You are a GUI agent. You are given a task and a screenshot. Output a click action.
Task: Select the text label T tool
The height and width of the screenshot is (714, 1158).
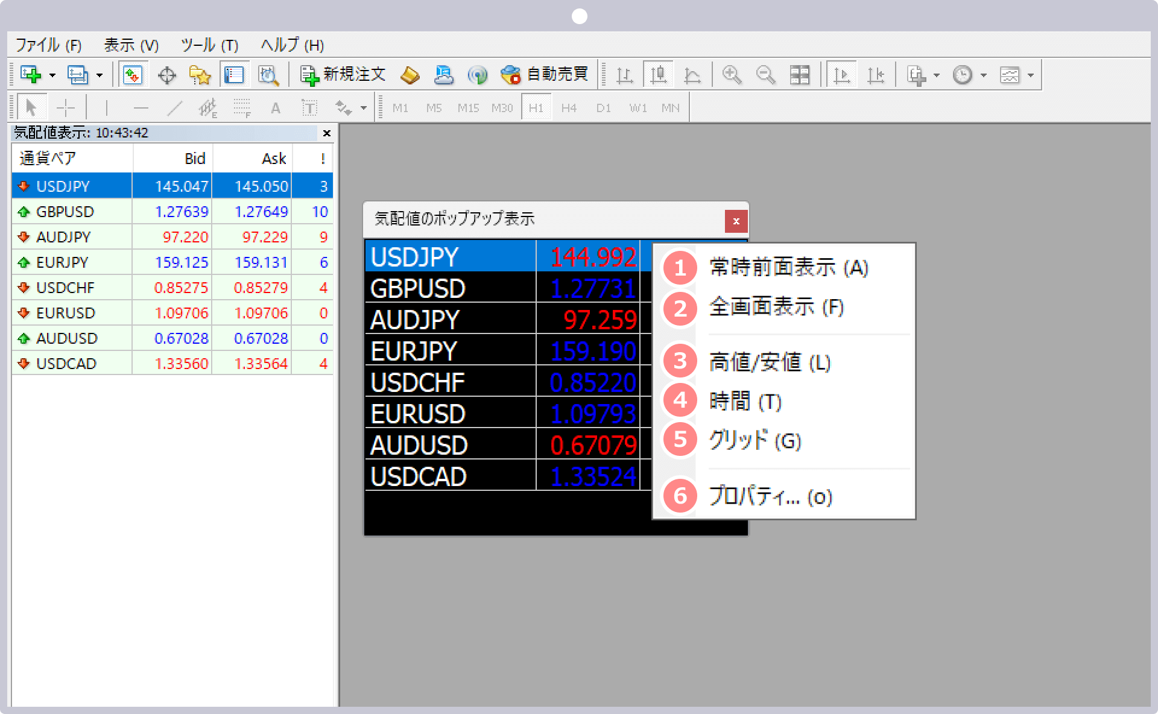pos(309,108)
